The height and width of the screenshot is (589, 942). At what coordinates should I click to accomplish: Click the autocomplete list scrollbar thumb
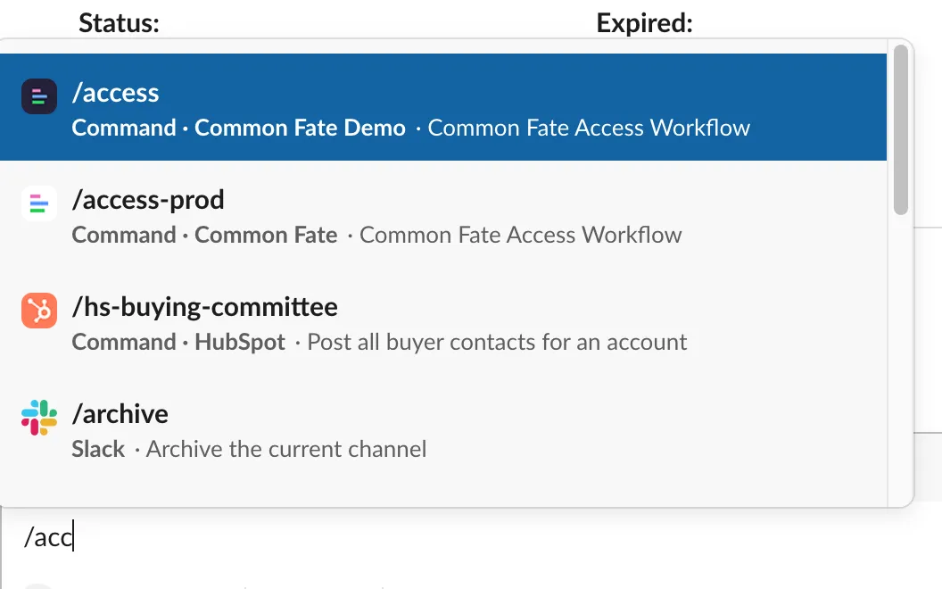900,129
